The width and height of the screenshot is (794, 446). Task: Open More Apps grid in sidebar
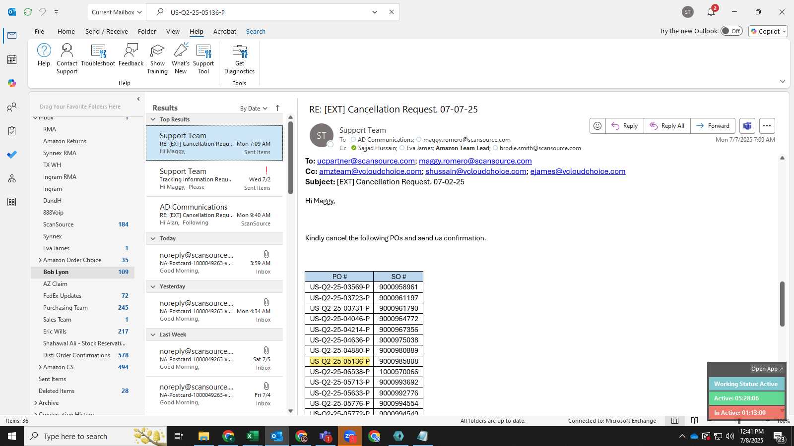(x=12, y=202)
